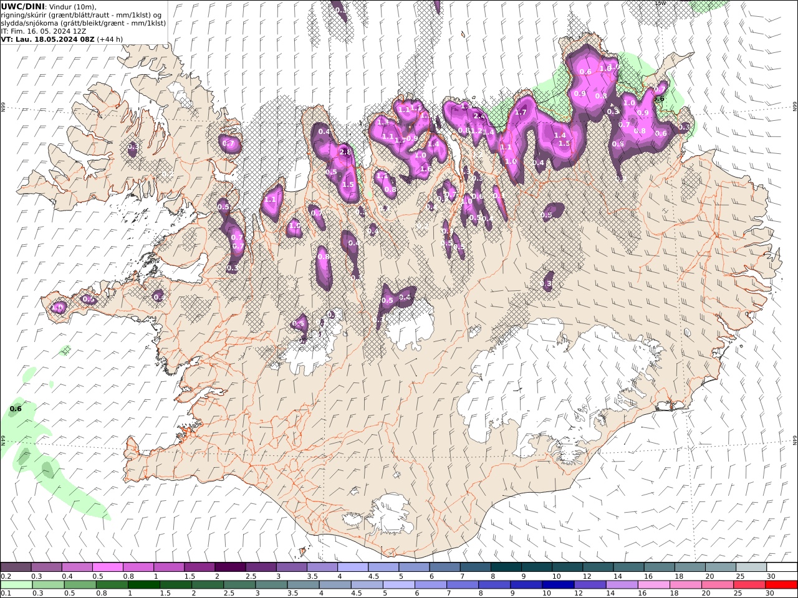Click the 0.3–0.4 snow legend swatch
This screenshot has width=798, height=598.
[x=46, y=567]
